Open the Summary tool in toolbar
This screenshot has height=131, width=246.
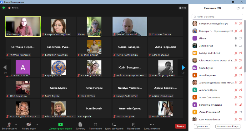click(x=80, y=126)
